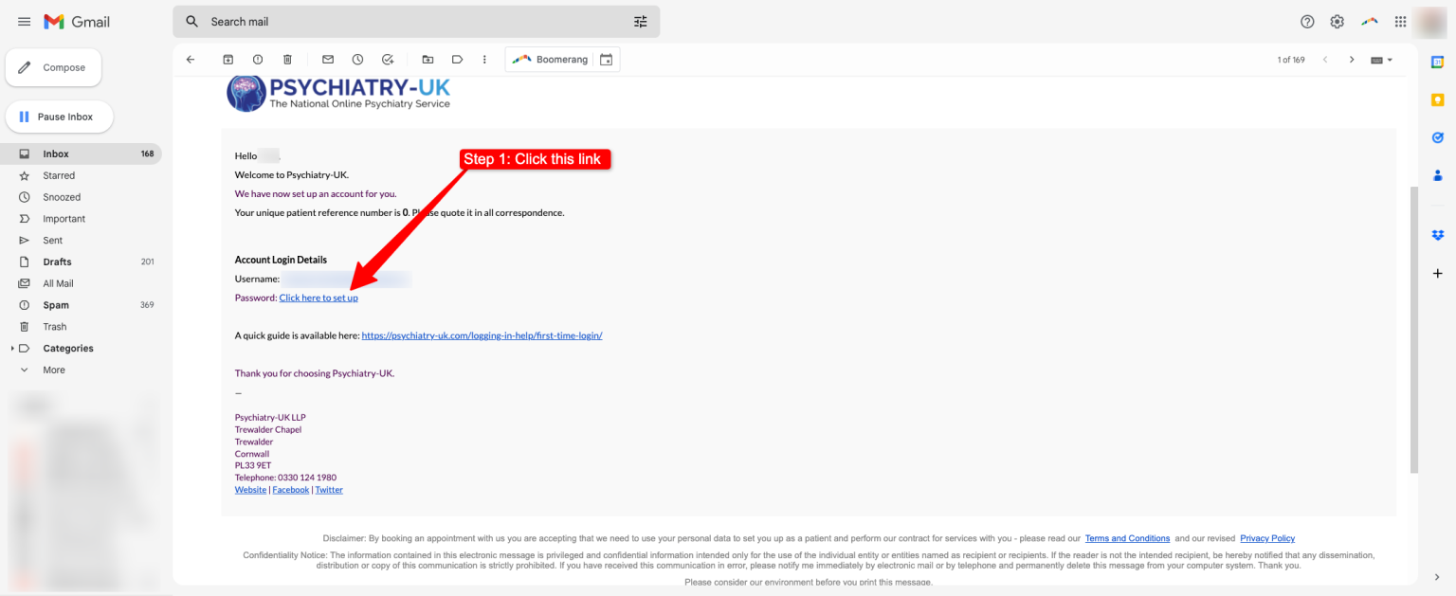
Task: Snooze this email with the clock icon
Action: [357, 60]
